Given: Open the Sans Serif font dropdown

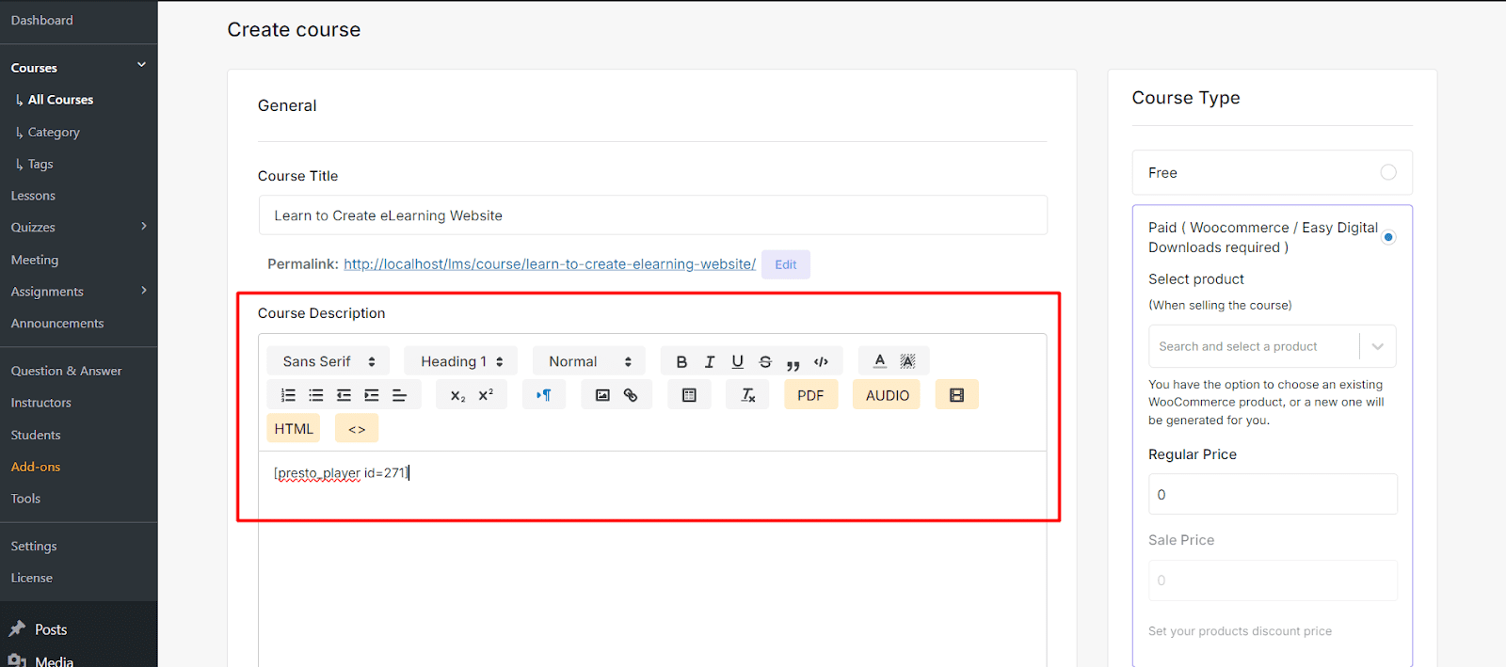Looking at the screenshot, I should (328, 361).
